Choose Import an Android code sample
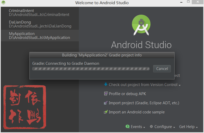The width and height of the screenshot is (204, 133). coord(137,112)
